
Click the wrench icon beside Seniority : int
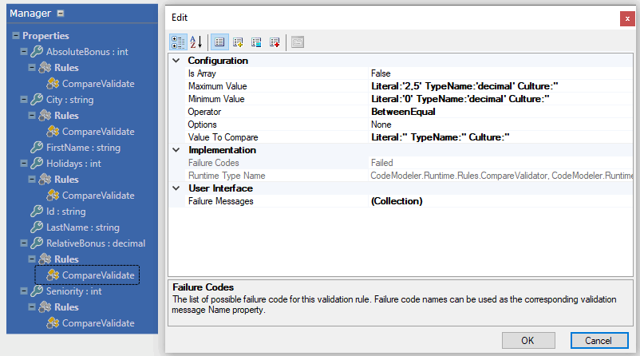pyautogui.click(x=37, y=291)
